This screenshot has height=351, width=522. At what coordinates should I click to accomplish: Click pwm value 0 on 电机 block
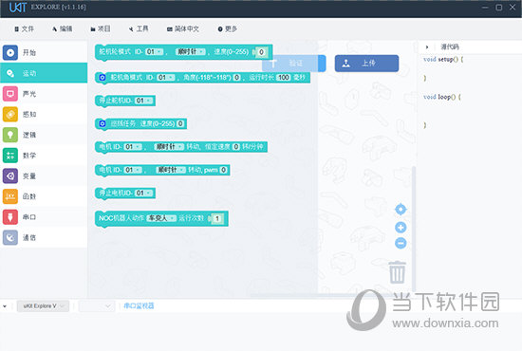coord(223,170)
